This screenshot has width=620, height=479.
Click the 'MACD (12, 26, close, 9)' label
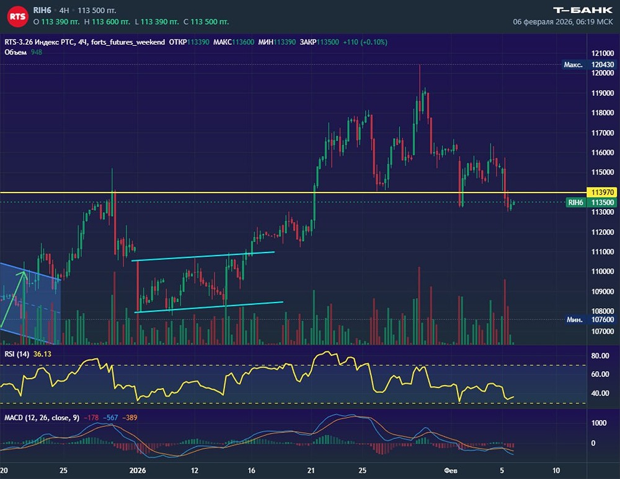(x=42, y=418)
